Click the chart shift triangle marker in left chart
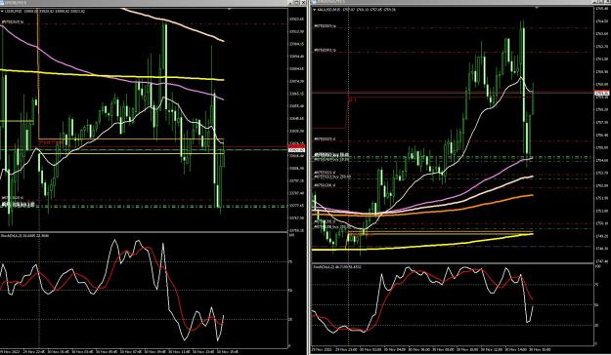 [229, 9]
